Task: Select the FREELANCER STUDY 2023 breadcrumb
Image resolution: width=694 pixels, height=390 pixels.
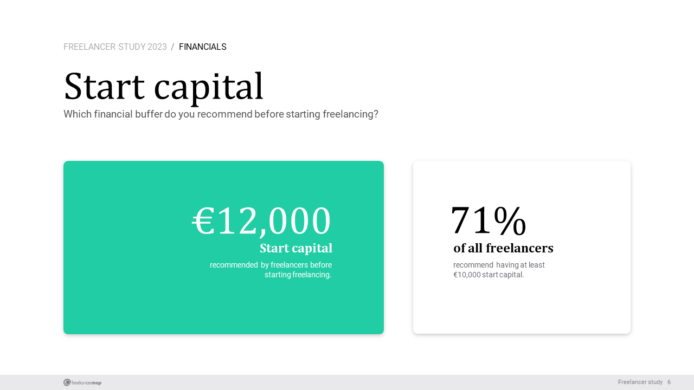Action: pos(115,47)
